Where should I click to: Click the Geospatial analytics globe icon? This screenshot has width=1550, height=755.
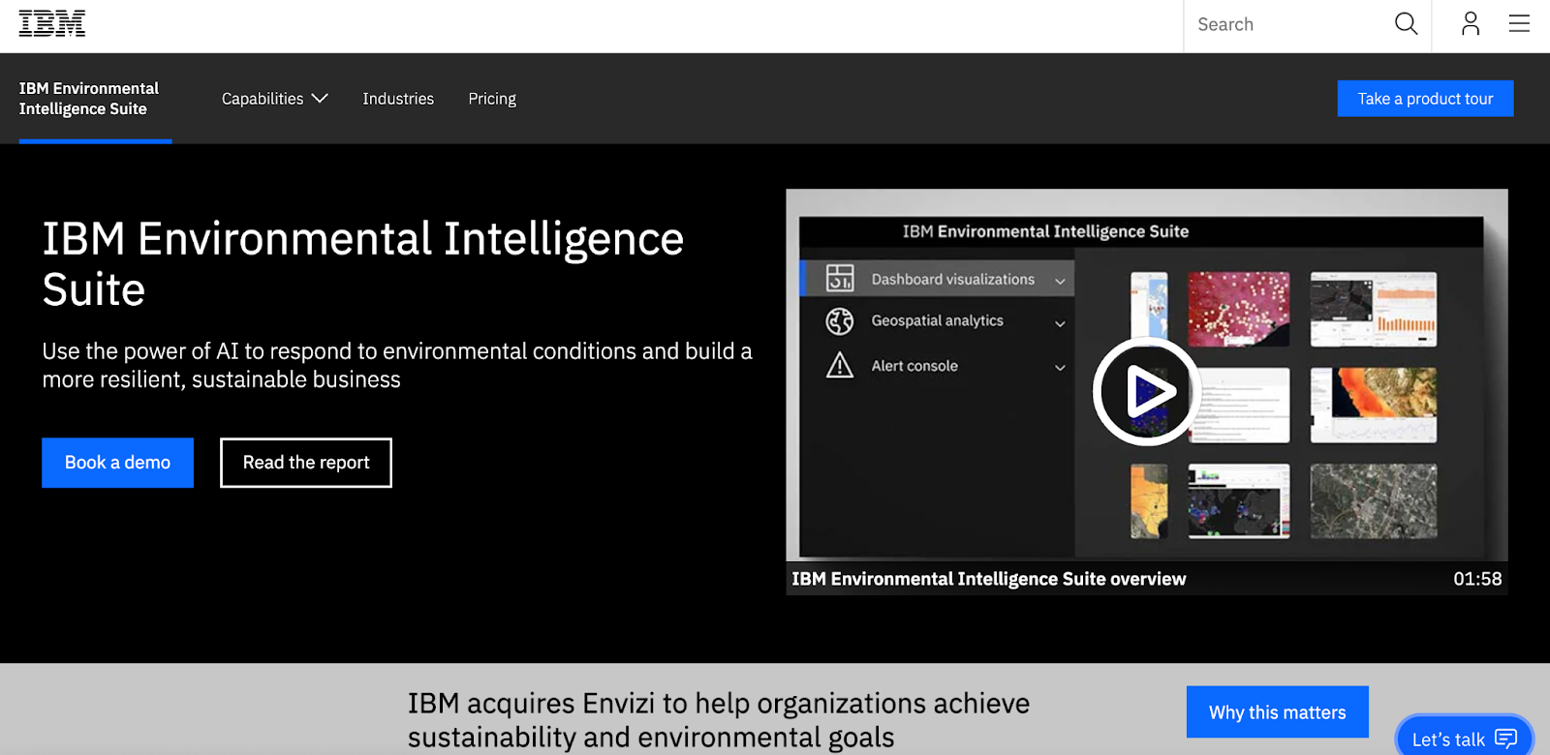point(840,320)
